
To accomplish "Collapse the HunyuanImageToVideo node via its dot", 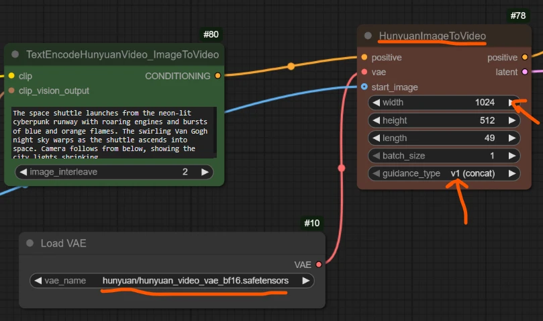I will 368,36.
